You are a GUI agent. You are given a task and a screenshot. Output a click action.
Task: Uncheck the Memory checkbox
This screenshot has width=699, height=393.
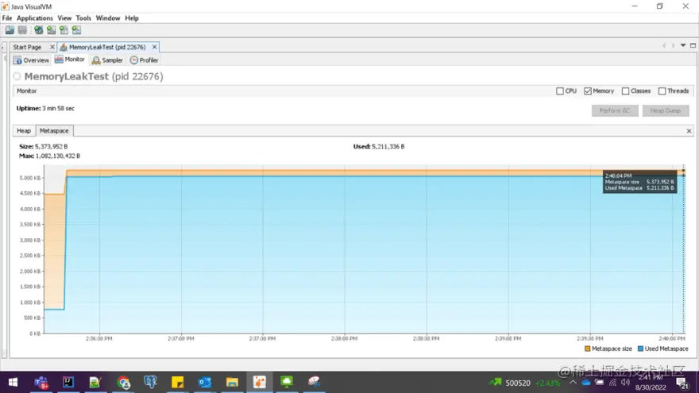tap(588, 91)
